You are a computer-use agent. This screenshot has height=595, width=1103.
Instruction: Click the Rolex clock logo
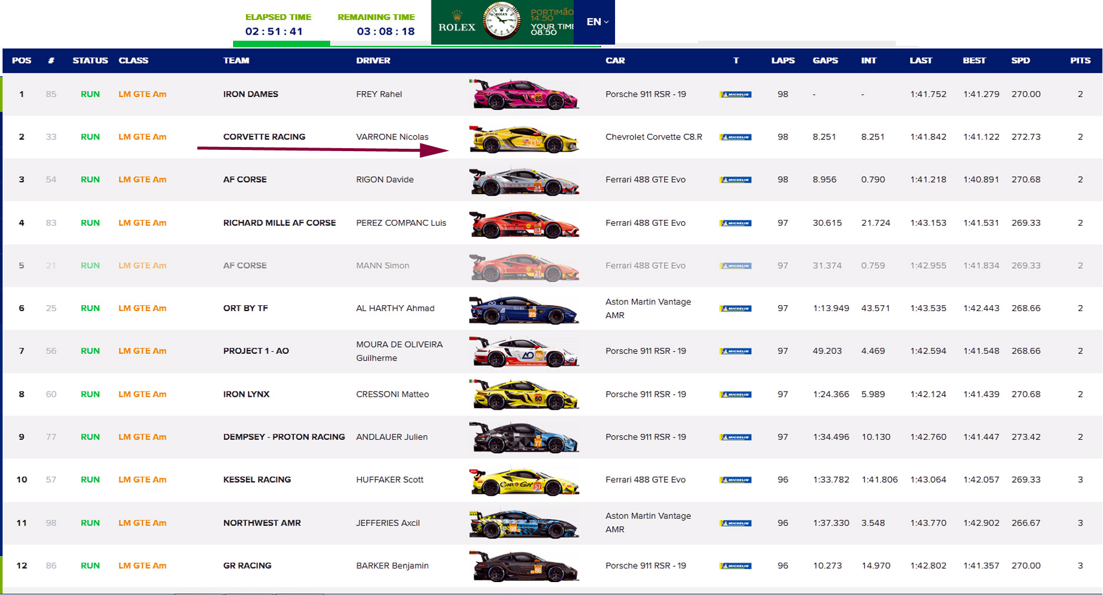(501, 21)
